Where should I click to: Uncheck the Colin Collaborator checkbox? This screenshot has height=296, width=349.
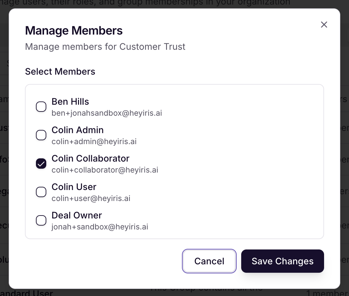click(41, 164)
